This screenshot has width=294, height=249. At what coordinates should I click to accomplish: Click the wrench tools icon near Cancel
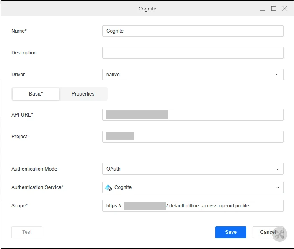[x=280, y=234]
